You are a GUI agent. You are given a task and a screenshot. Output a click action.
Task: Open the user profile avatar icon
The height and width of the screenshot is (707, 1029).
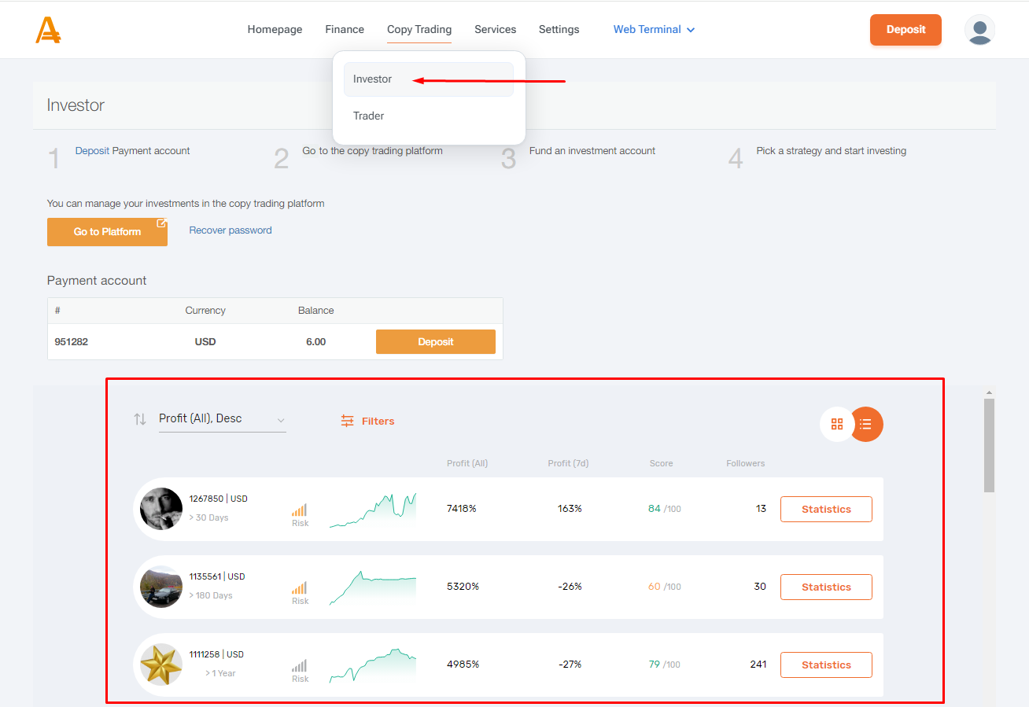(x=979, y=30)
